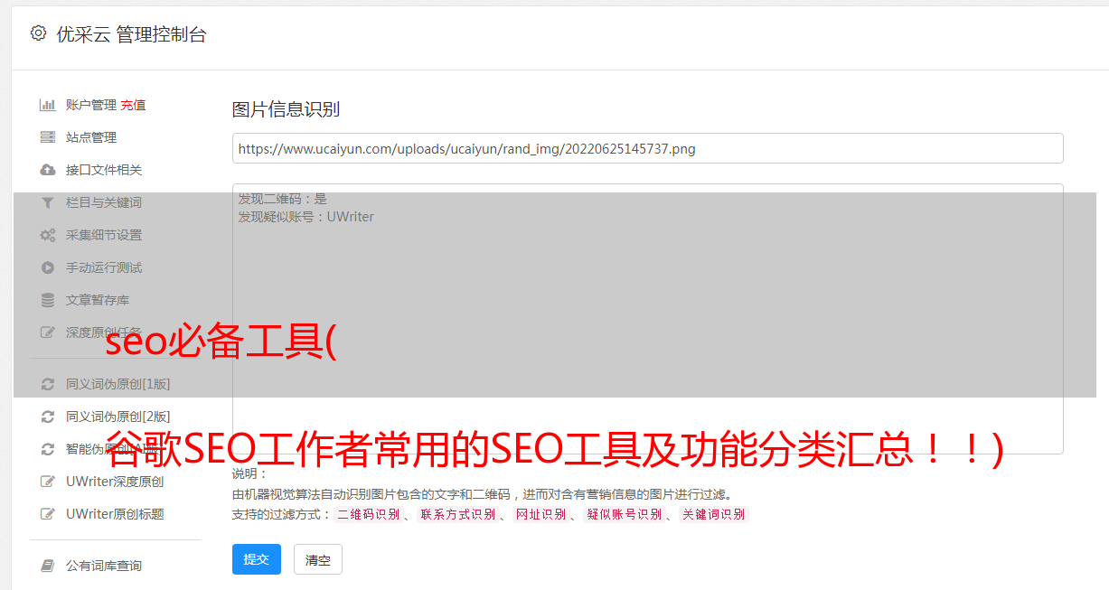Screen dimensions: 1109x590
Task: Click the recognition result text area
Action: 647,319
